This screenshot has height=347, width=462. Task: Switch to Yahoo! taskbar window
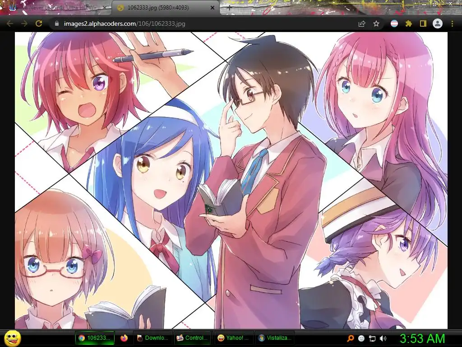233,338
